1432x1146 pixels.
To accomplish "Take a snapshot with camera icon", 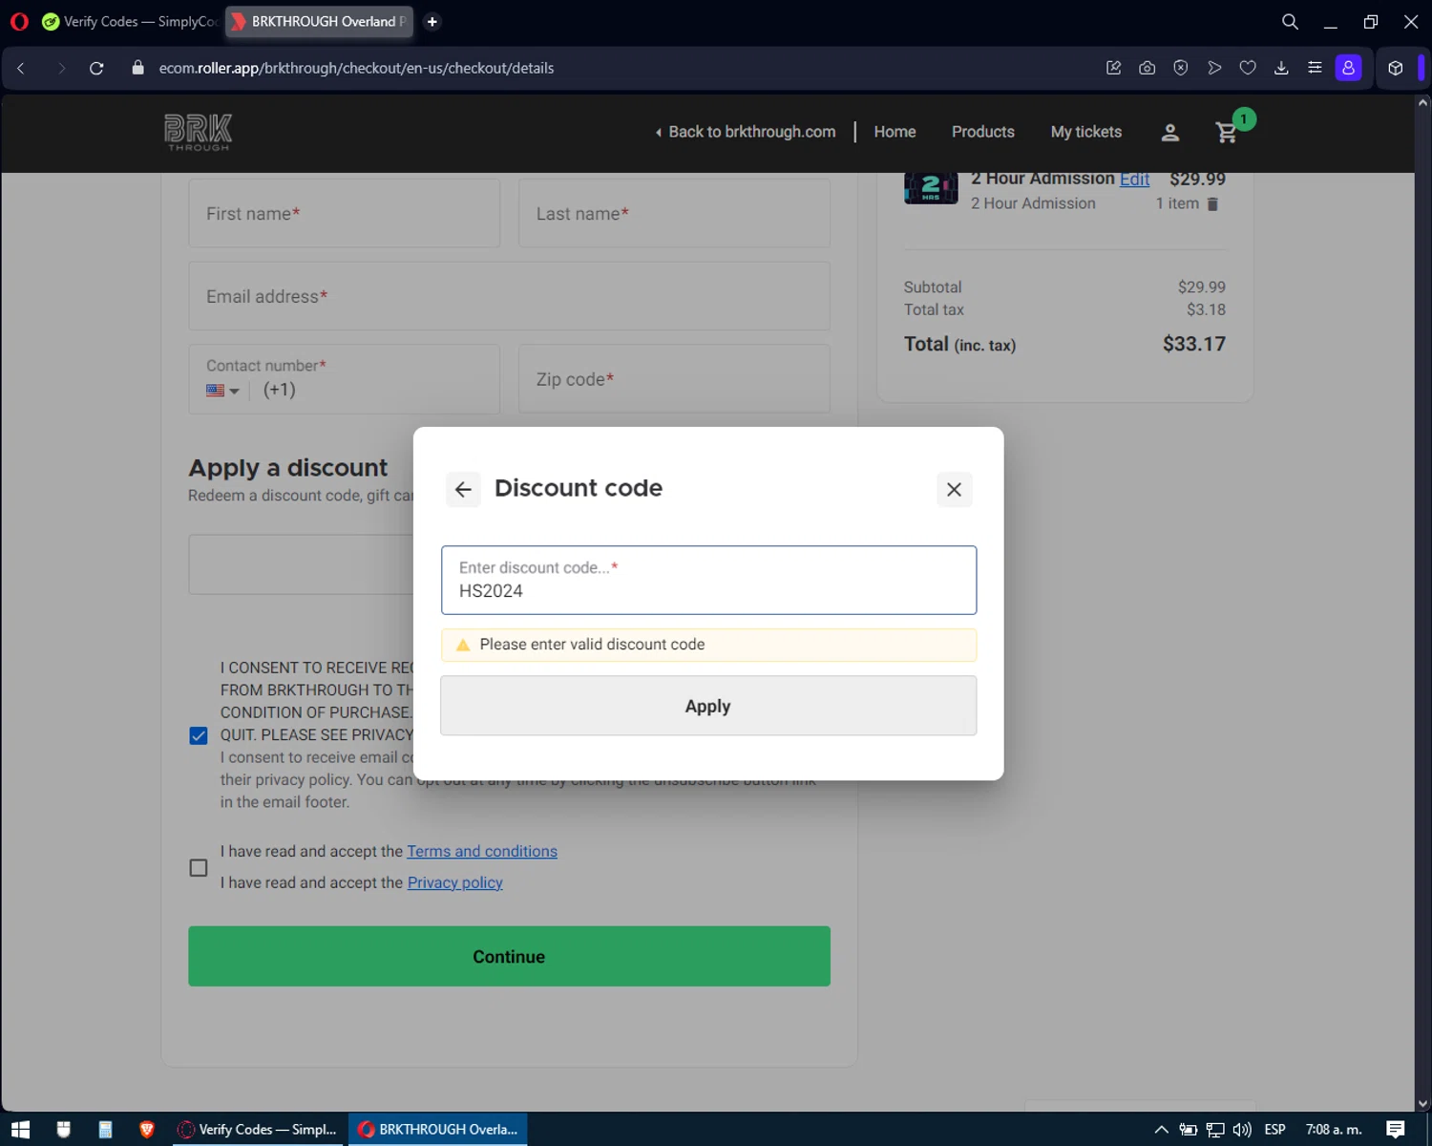I will tap(1148, 68).
